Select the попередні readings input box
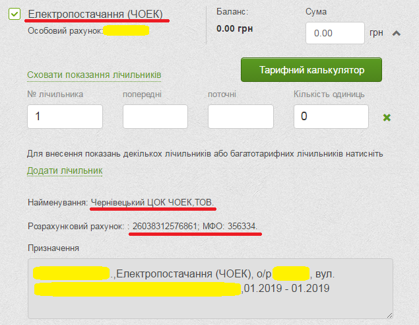The image size is (419, 325). tap(155, 116)
